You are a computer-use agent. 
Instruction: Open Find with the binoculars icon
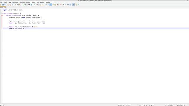pos(29,5)
